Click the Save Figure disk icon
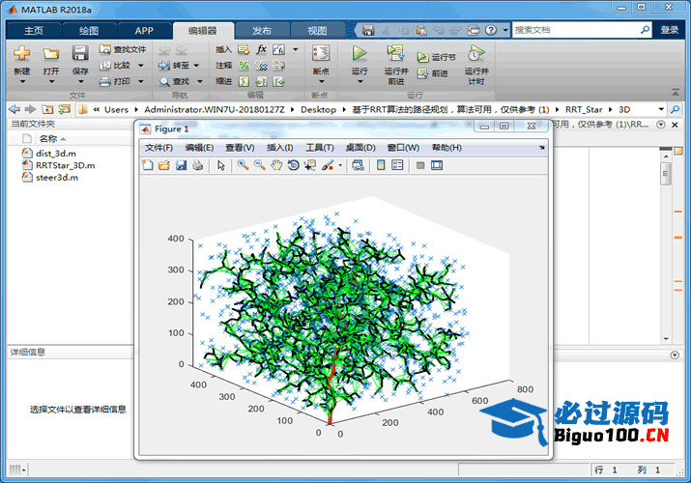The height and width of the screenshot is (483, 691). [180, 165]
